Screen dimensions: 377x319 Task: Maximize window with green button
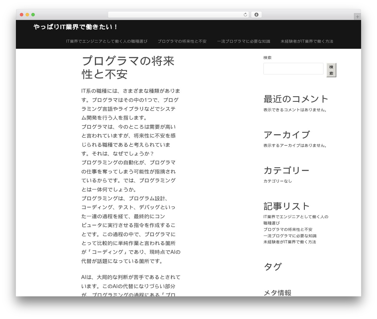pyautogui.click(x=33, y=15)
